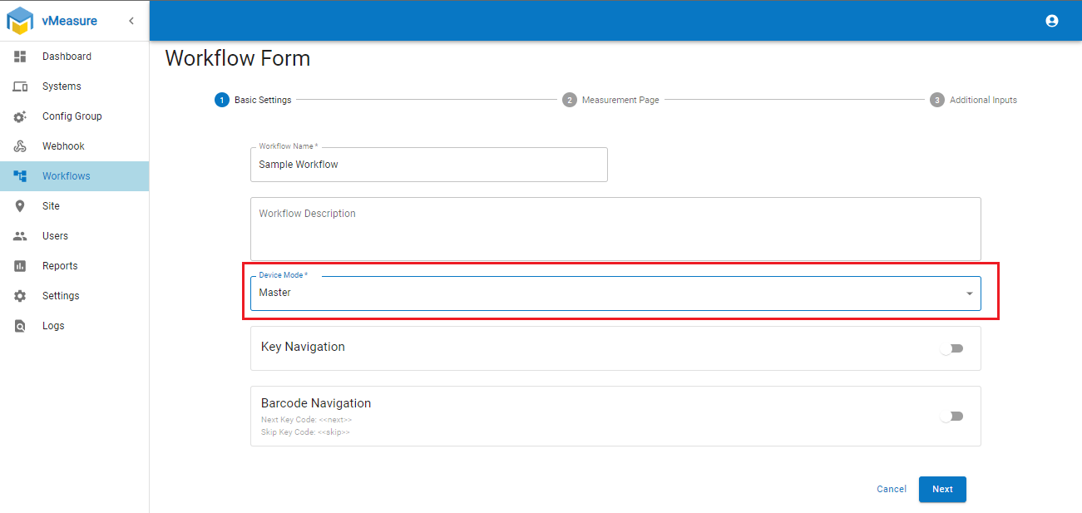This screenshot has width=1082, height=513.
Task: Open Config Group menu item
Action: click(75, 116)
